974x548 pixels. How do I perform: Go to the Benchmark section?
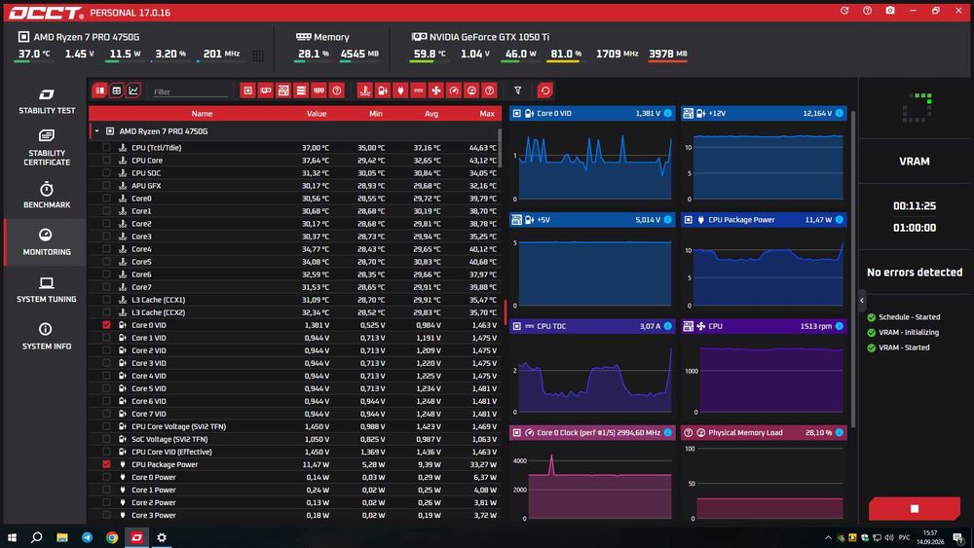coord(46,195)
